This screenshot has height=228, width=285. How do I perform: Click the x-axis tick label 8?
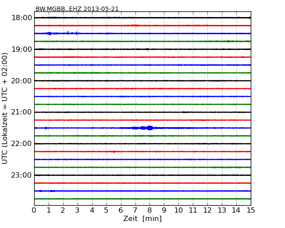tap(150, 210)
